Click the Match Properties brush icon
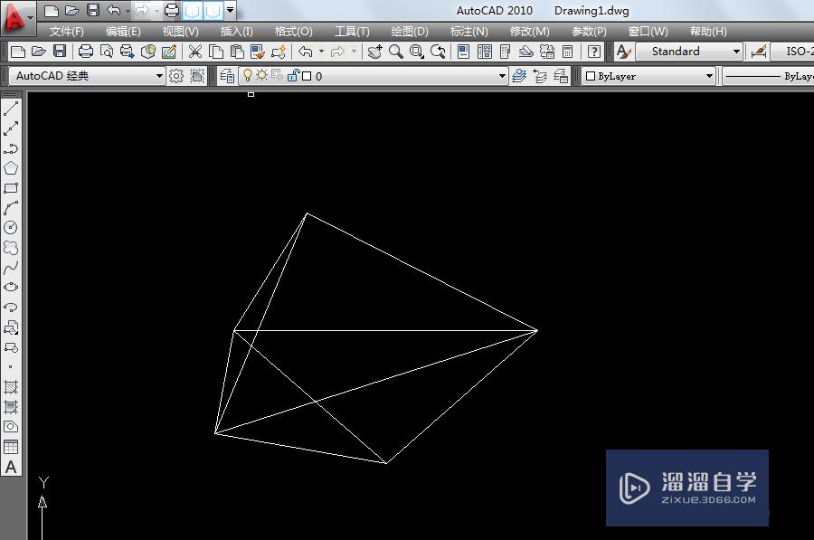 point(258,52)
